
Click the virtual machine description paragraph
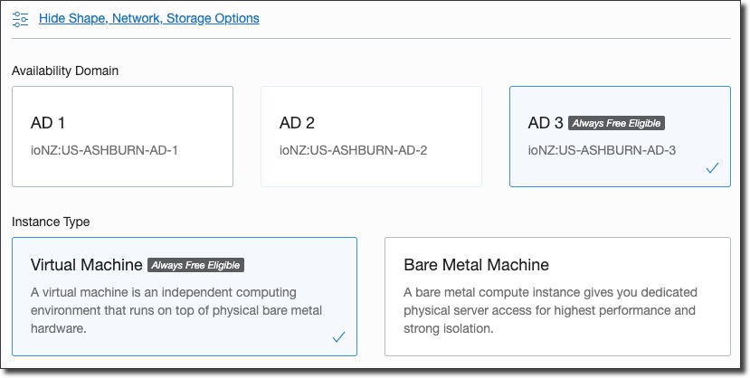coord(176,311)
